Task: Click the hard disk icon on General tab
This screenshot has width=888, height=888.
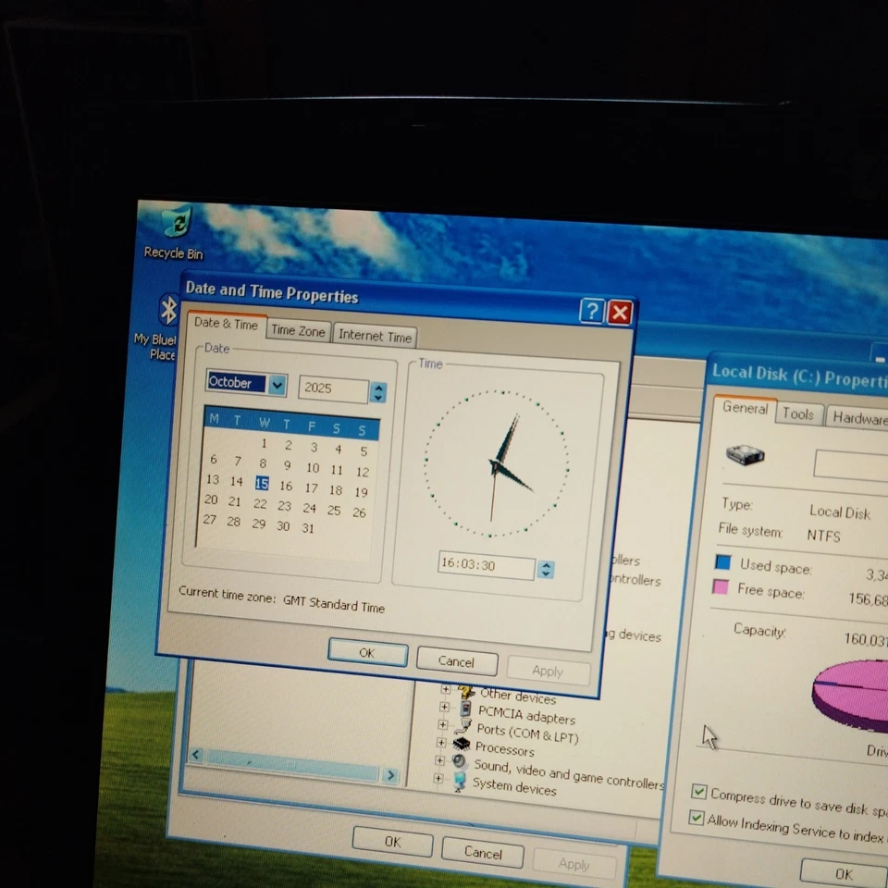Action: point(745,455)
